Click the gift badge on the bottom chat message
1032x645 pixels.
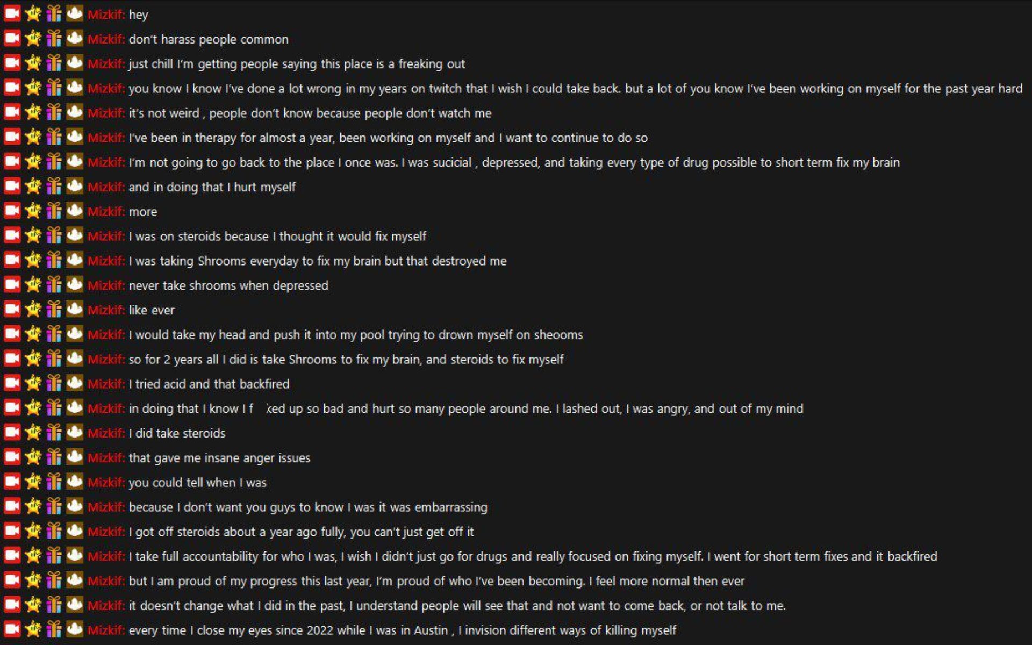click(54, 630)
